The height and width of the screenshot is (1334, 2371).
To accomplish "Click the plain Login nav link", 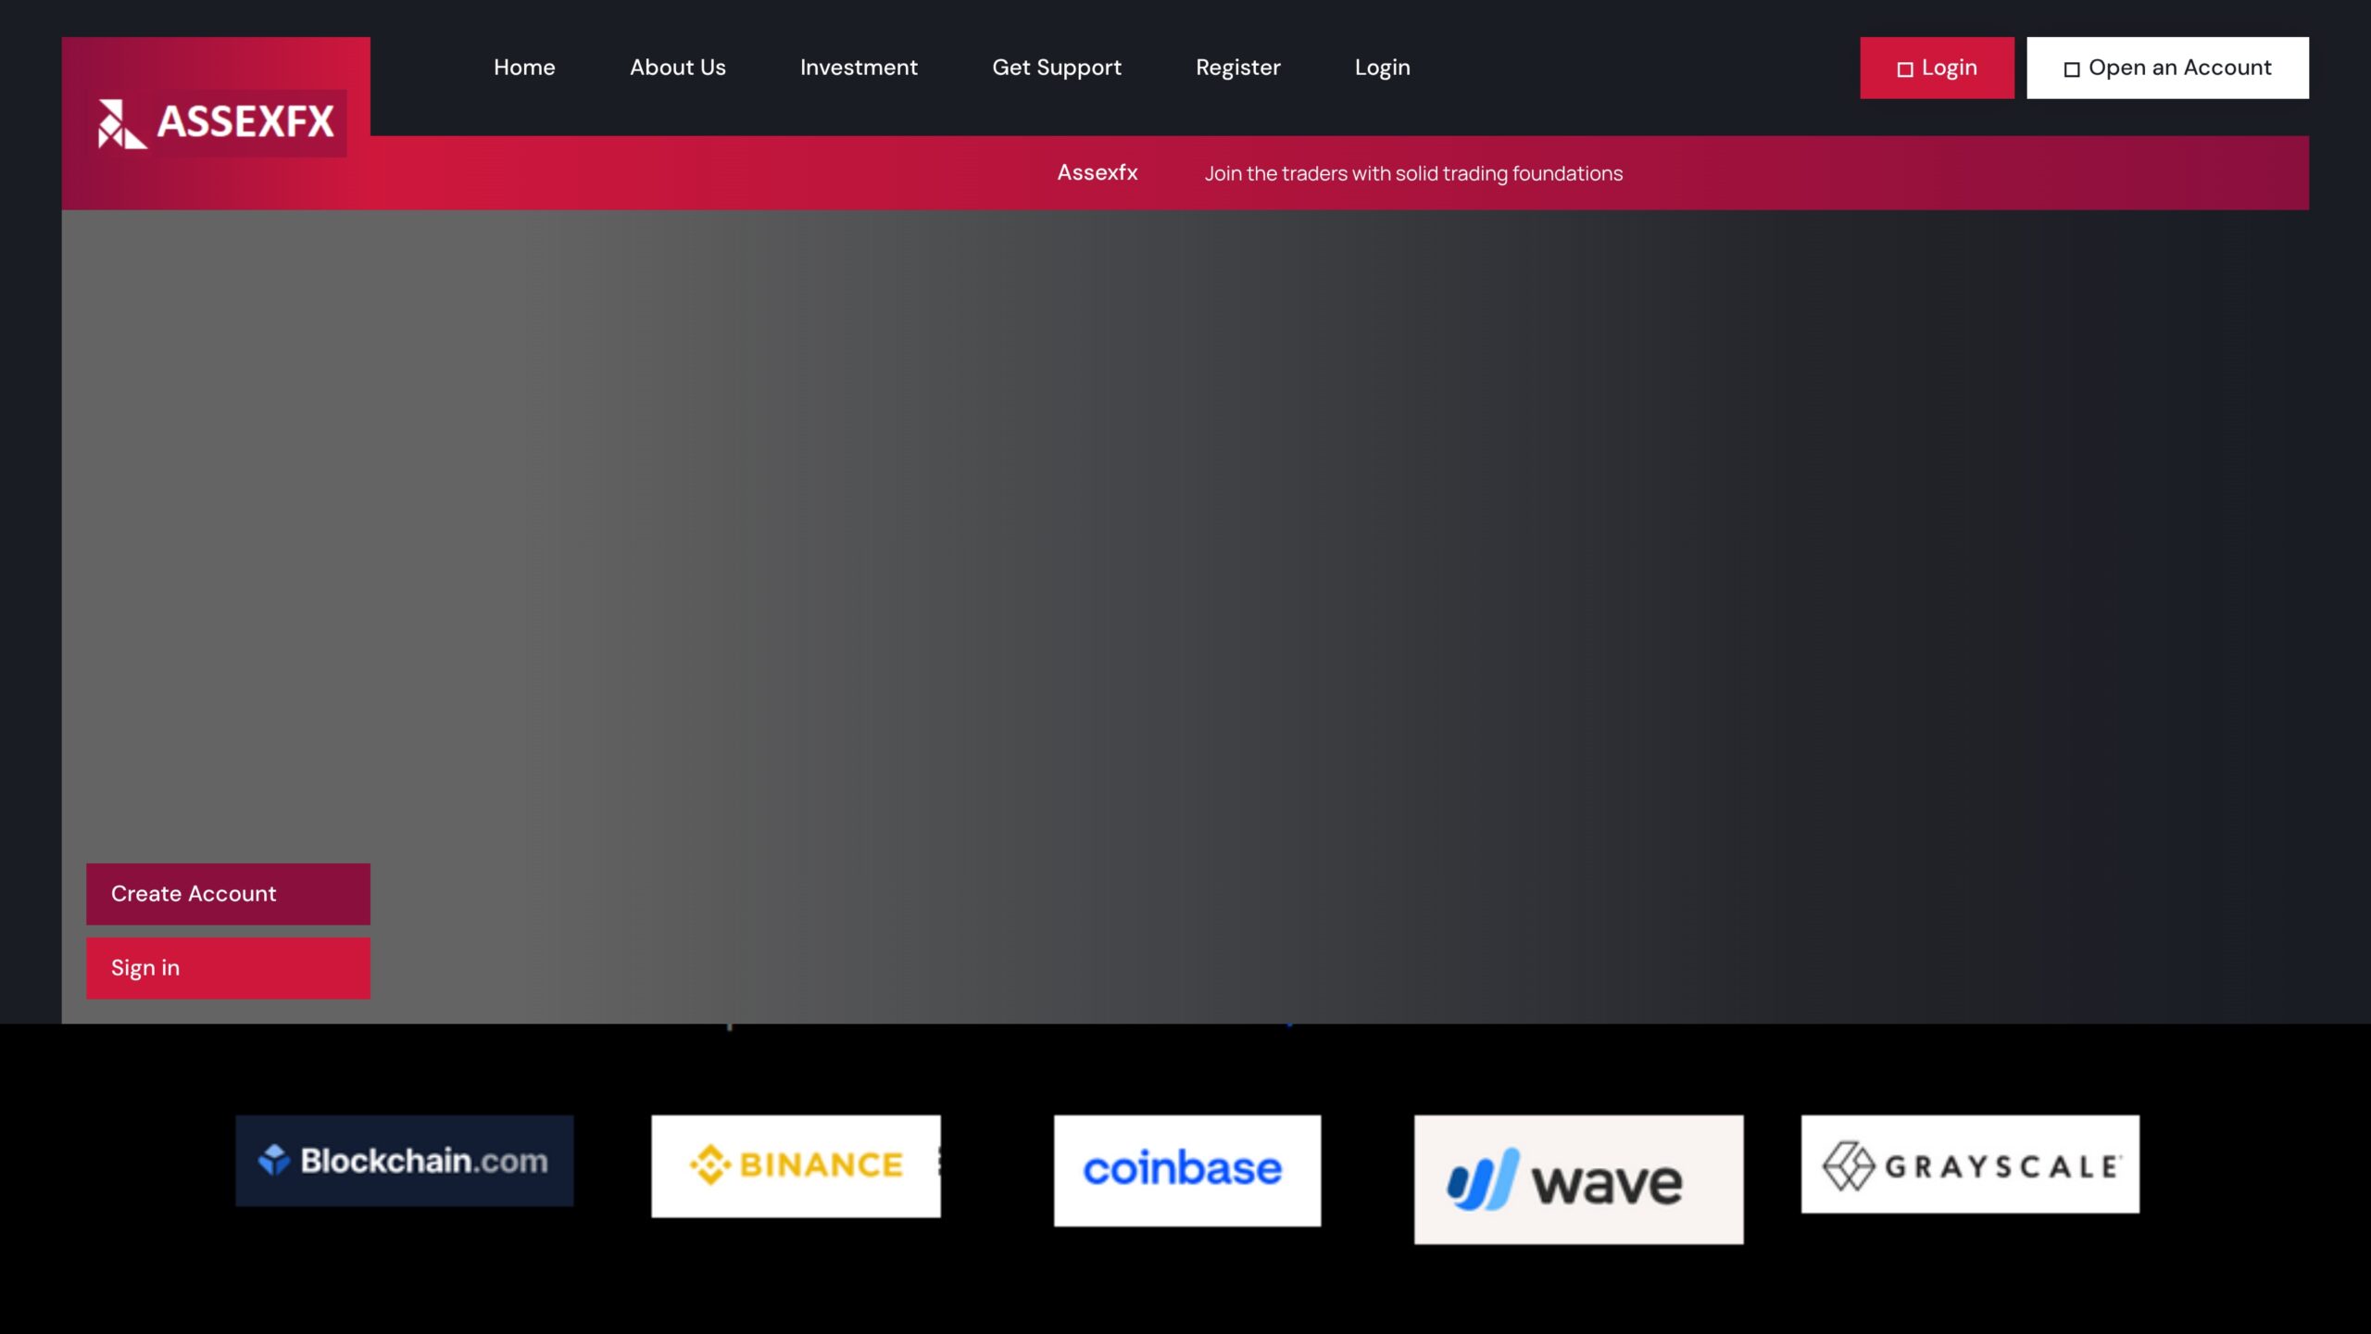I will (x=1382, y=68).
